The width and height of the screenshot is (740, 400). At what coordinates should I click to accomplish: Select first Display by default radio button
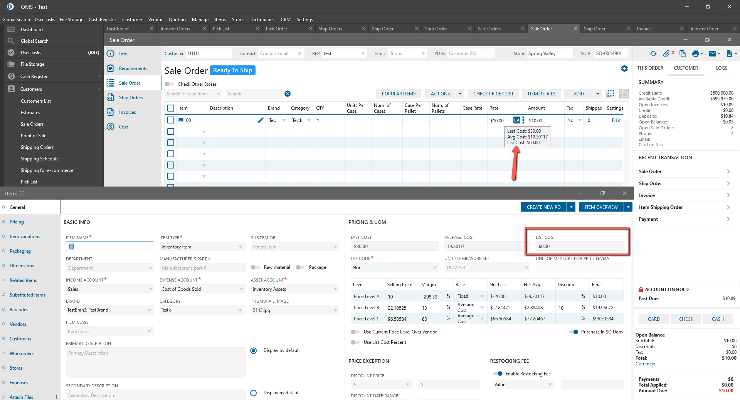pyautogui.click(x=254, y=351)
